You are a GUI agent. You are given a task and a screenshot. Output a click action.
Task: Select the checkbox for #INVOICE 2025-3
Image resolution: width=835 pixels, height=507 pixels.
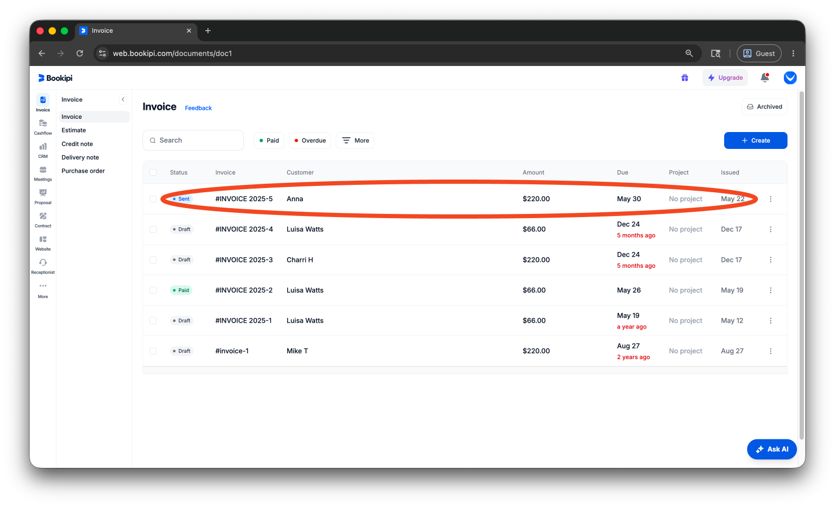[153, 260]
